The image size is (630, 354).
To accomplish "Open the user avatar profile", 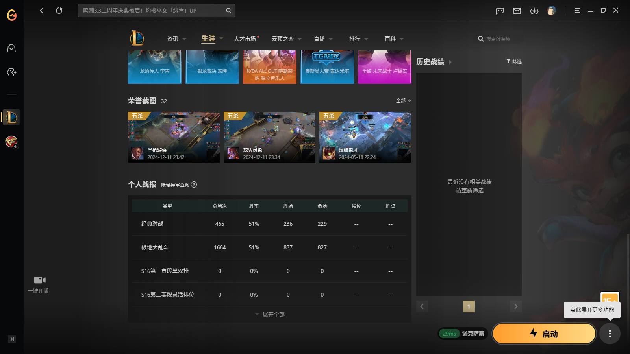I will point(552,11).
